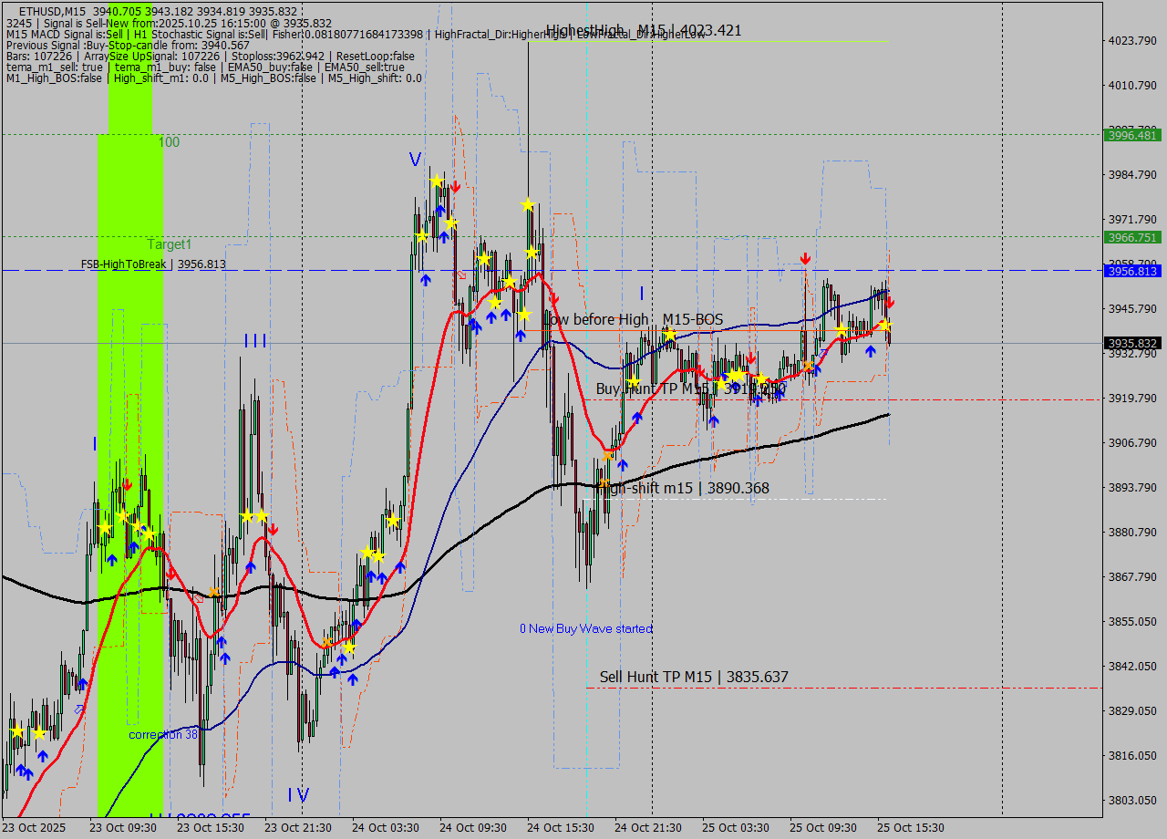Click the red arrow above the 25 Oct 03:30 spike

tap(805, 260)
